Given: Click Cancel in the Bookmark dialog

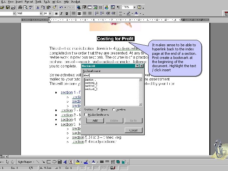Looking at the screenshot, I should click(x=133, y=130).
